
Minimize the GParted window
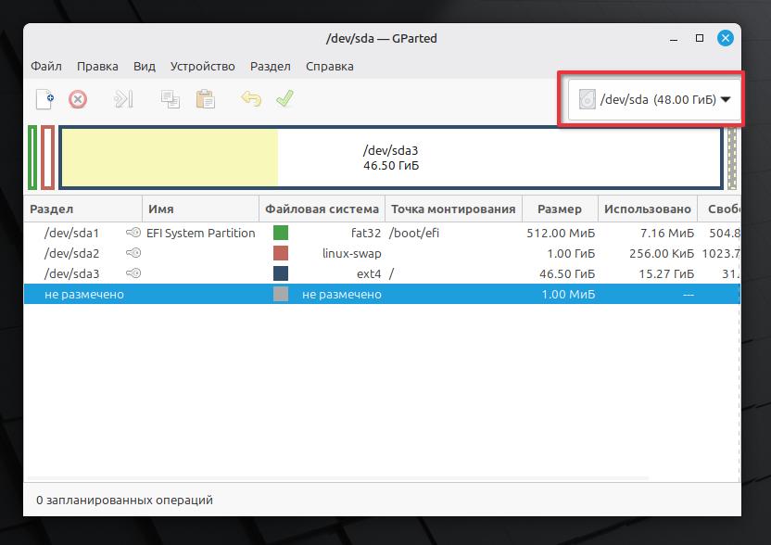pos(674,38)
